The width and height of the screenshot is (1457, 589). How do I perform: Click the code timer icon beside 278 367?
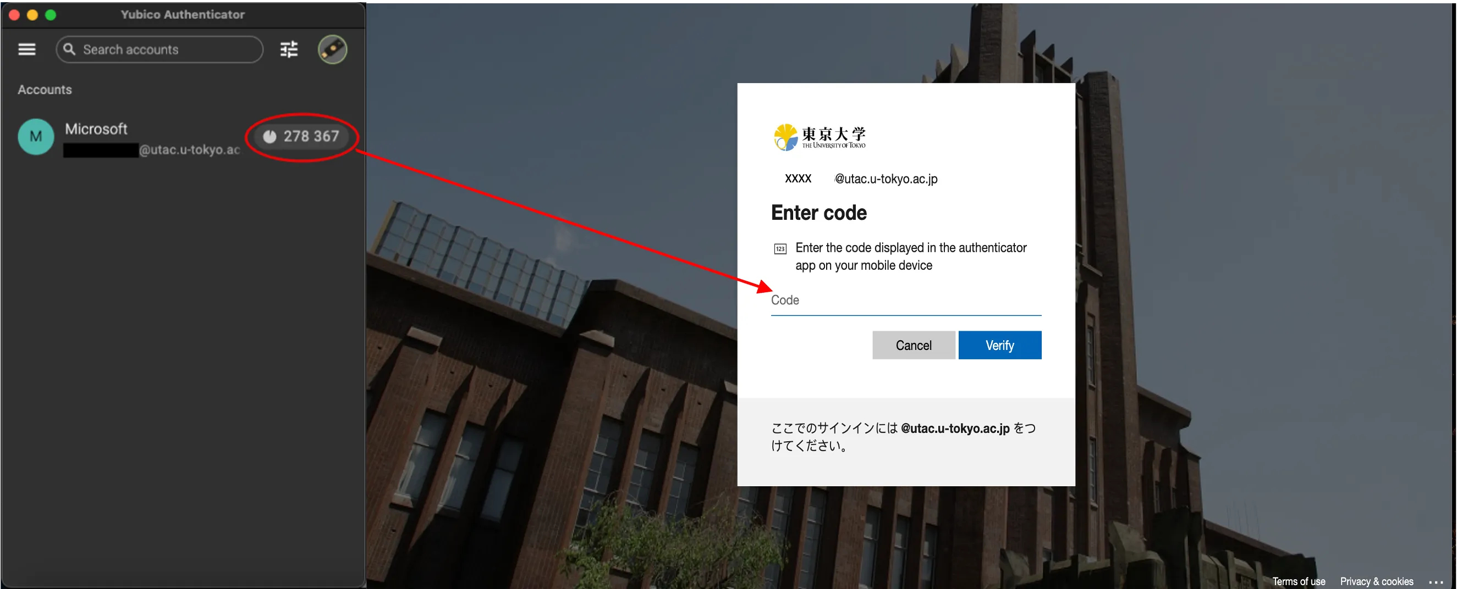269,136
